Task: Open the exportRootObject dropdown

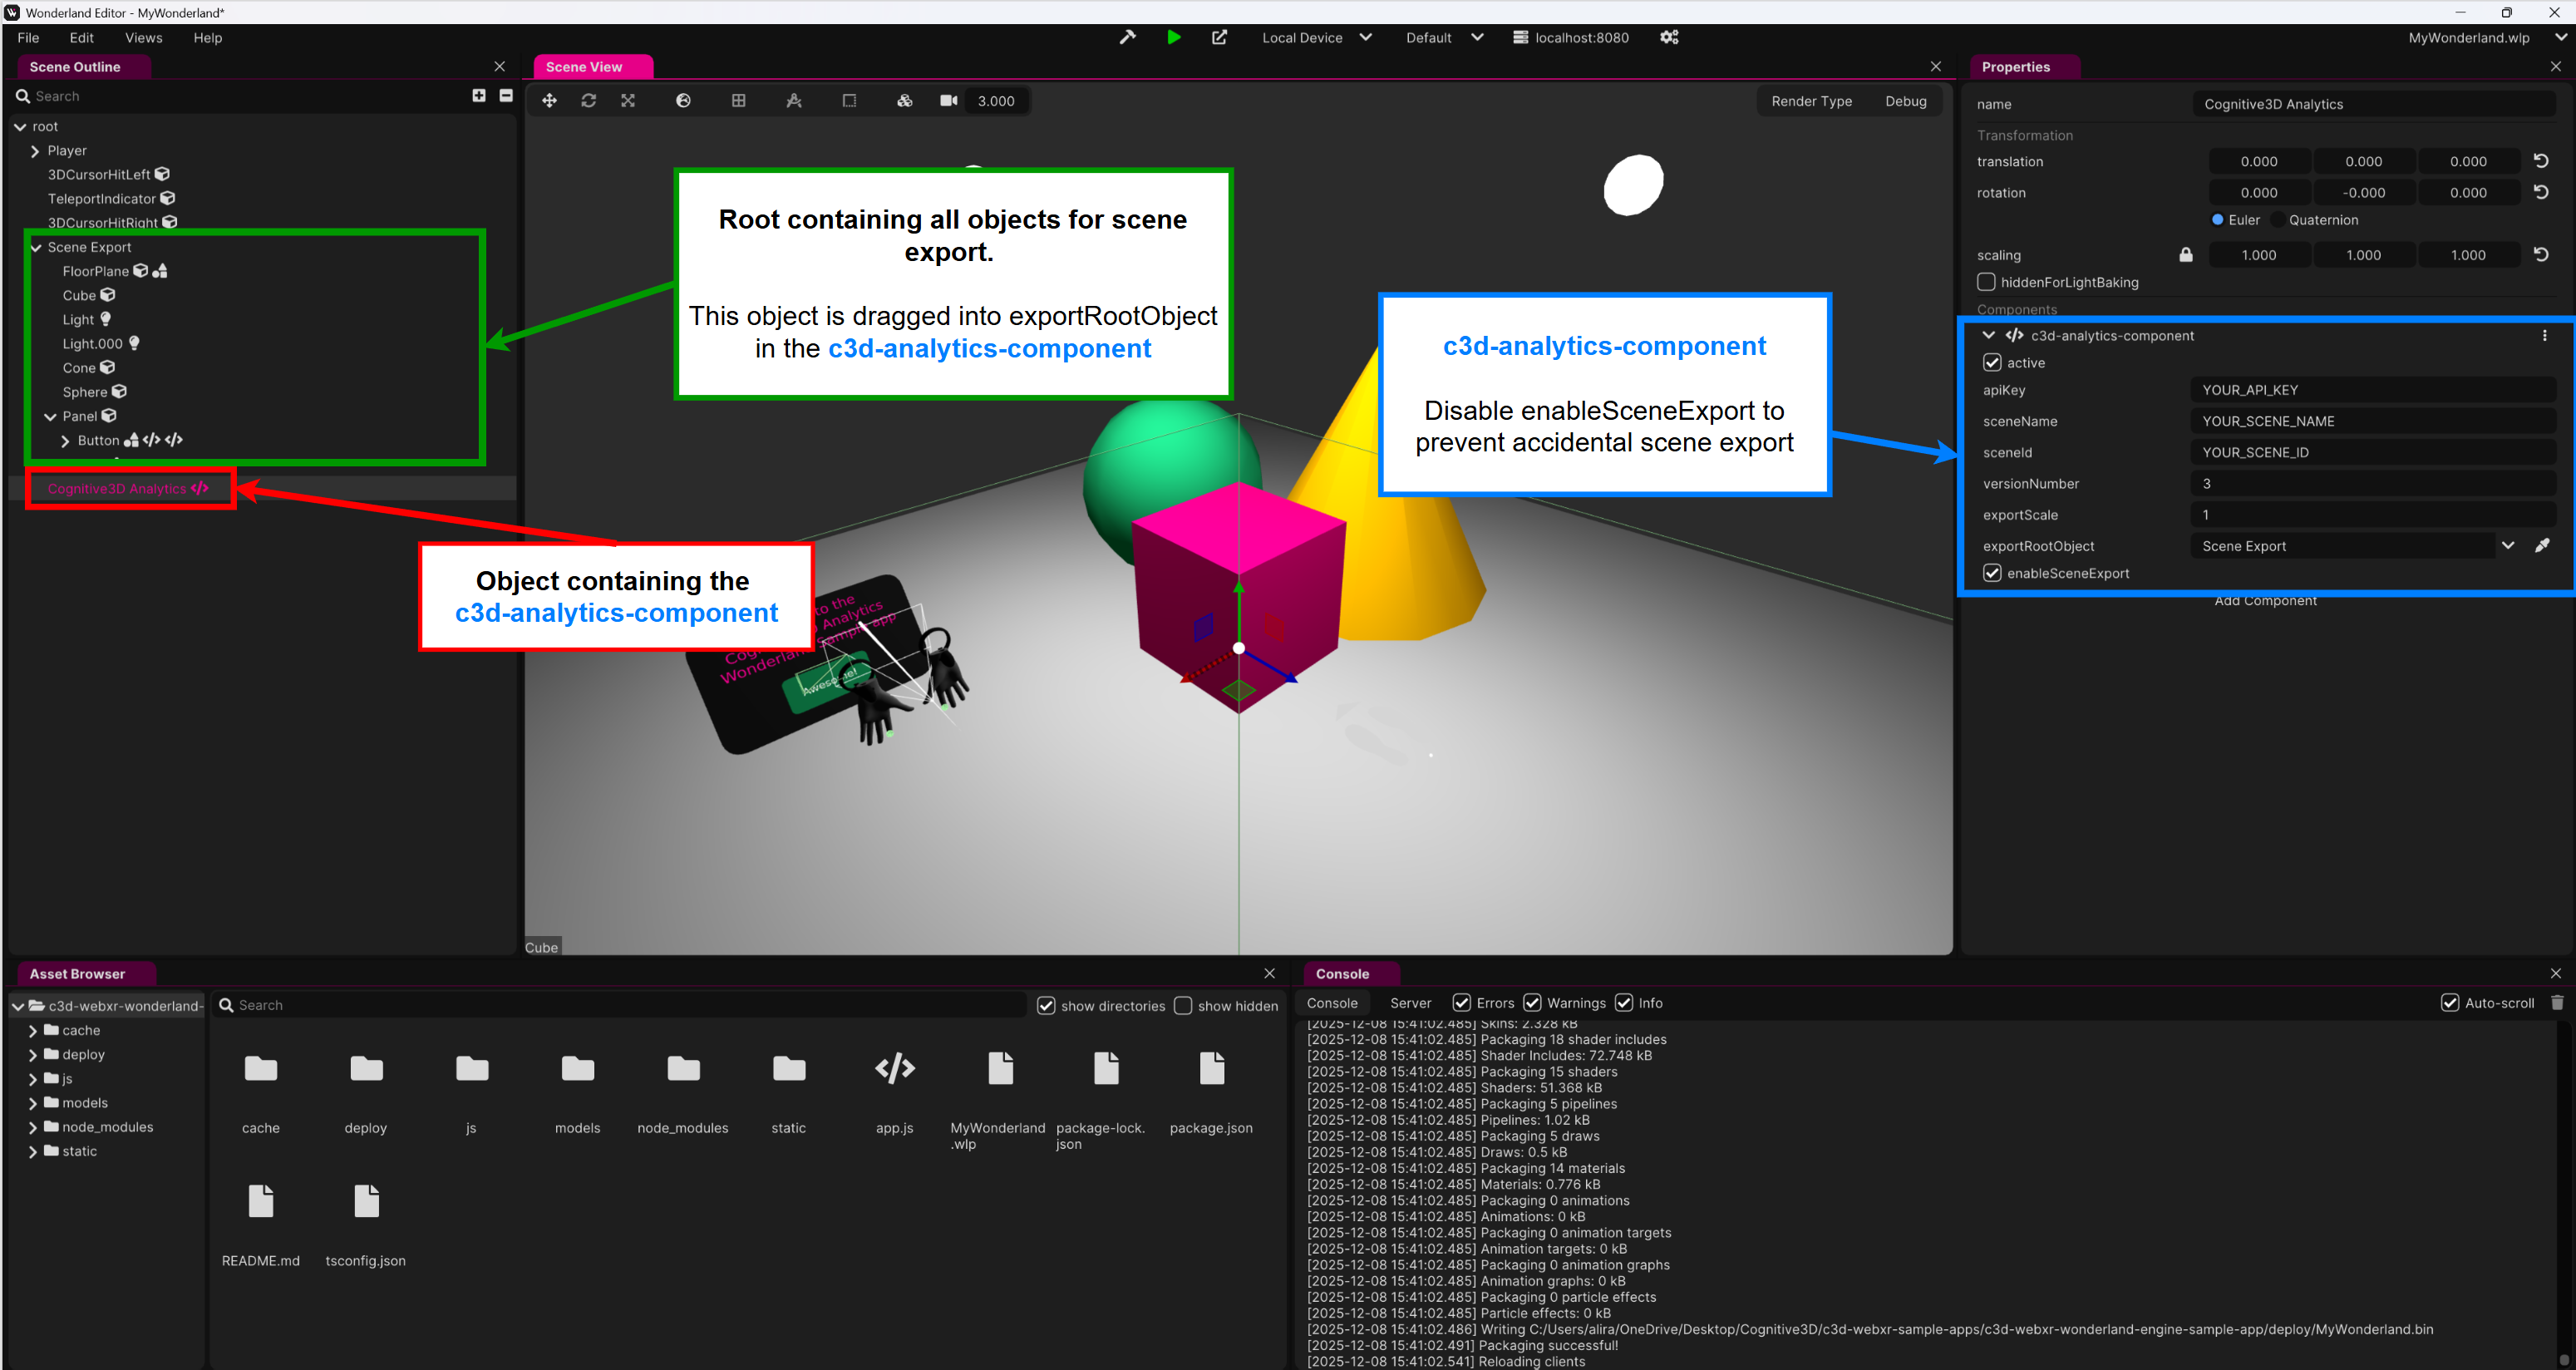Action: tap(2508, 545)
